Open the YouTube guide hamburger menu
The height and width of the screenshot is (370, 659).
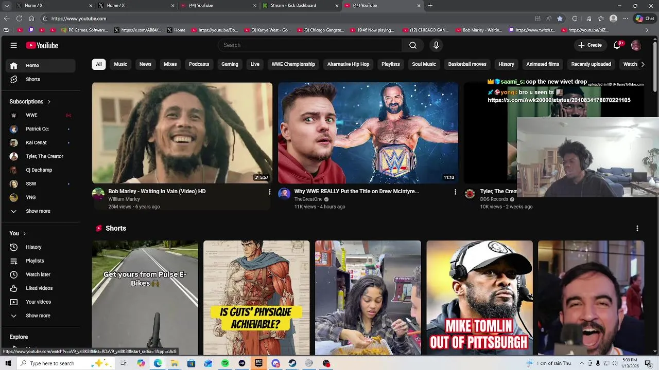(x=14, y=45)
